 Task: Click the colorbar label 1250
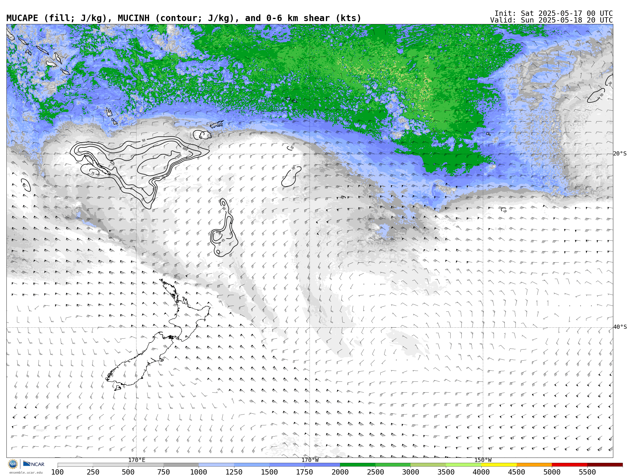coord(234,472)
